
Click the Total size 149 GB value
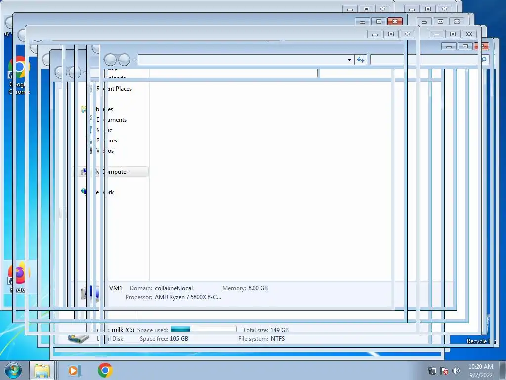point(280,330)
